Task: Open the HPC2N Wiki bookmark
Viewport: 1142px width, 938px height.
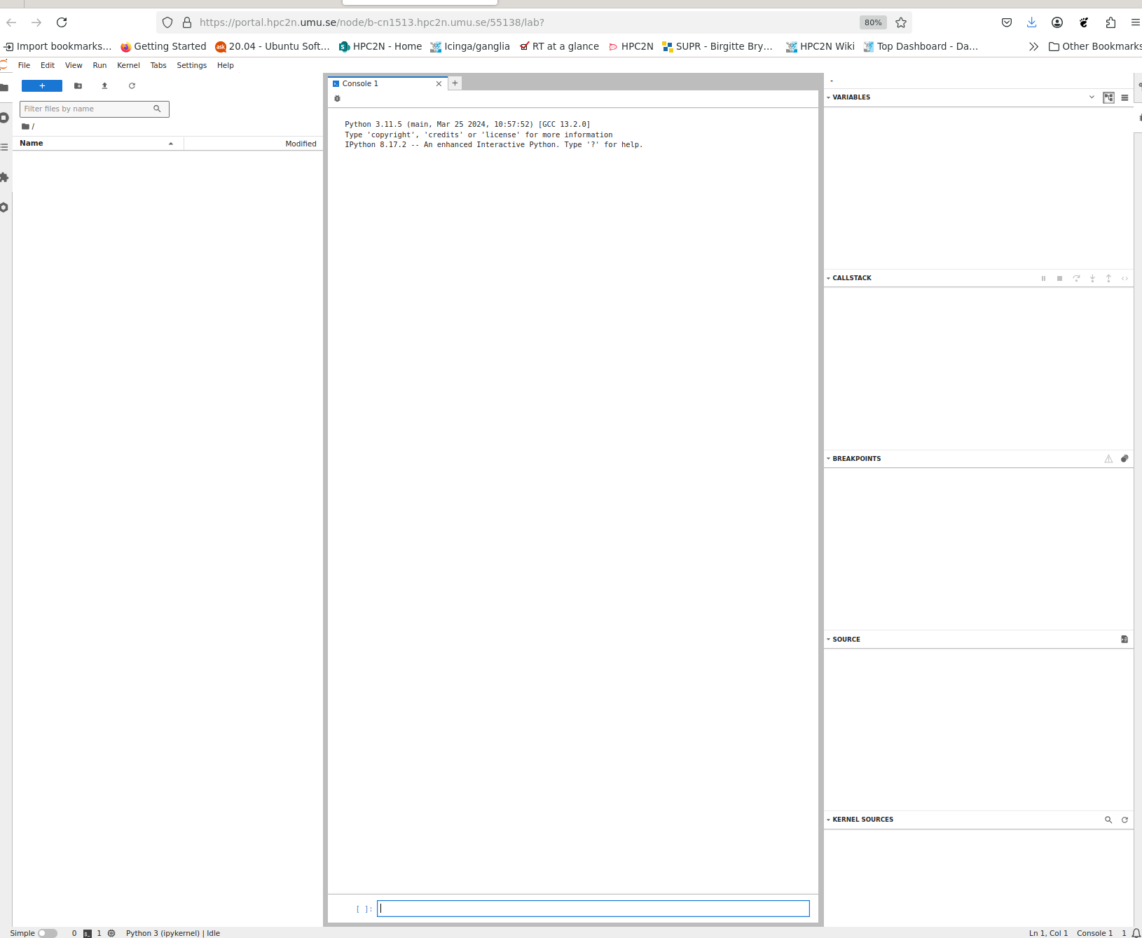Action: coord(820,46)
